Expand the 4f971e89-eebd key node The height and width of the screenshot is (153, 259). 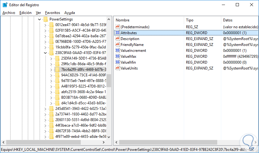coord(45,137)
